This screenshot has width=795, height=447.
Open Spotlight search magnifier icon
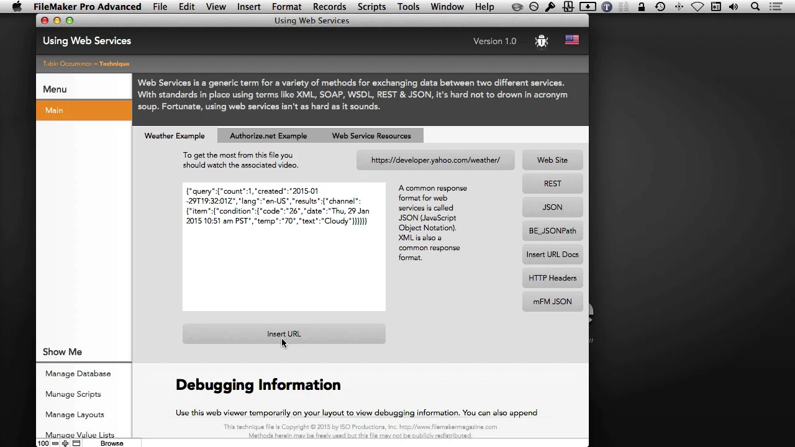point(755,7)
